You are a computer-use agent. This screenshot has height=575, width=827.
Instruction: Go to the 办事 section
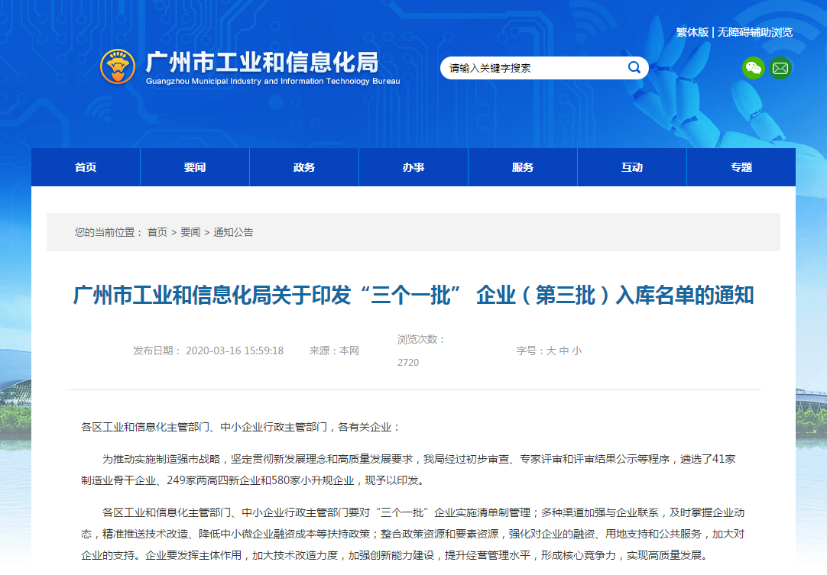coord(413,167)
